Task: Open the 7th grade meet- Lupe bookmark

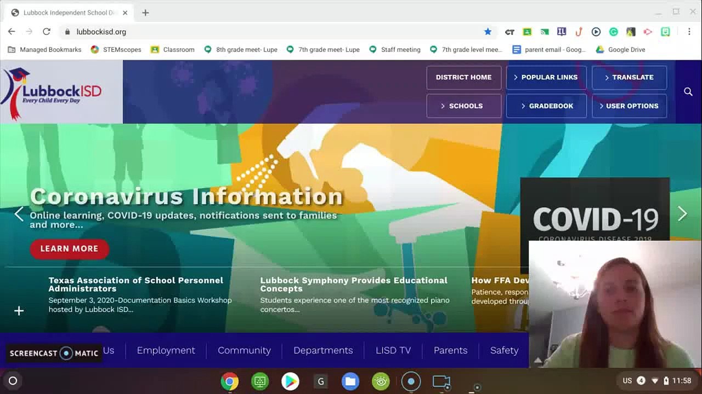Action: [322, 49]
